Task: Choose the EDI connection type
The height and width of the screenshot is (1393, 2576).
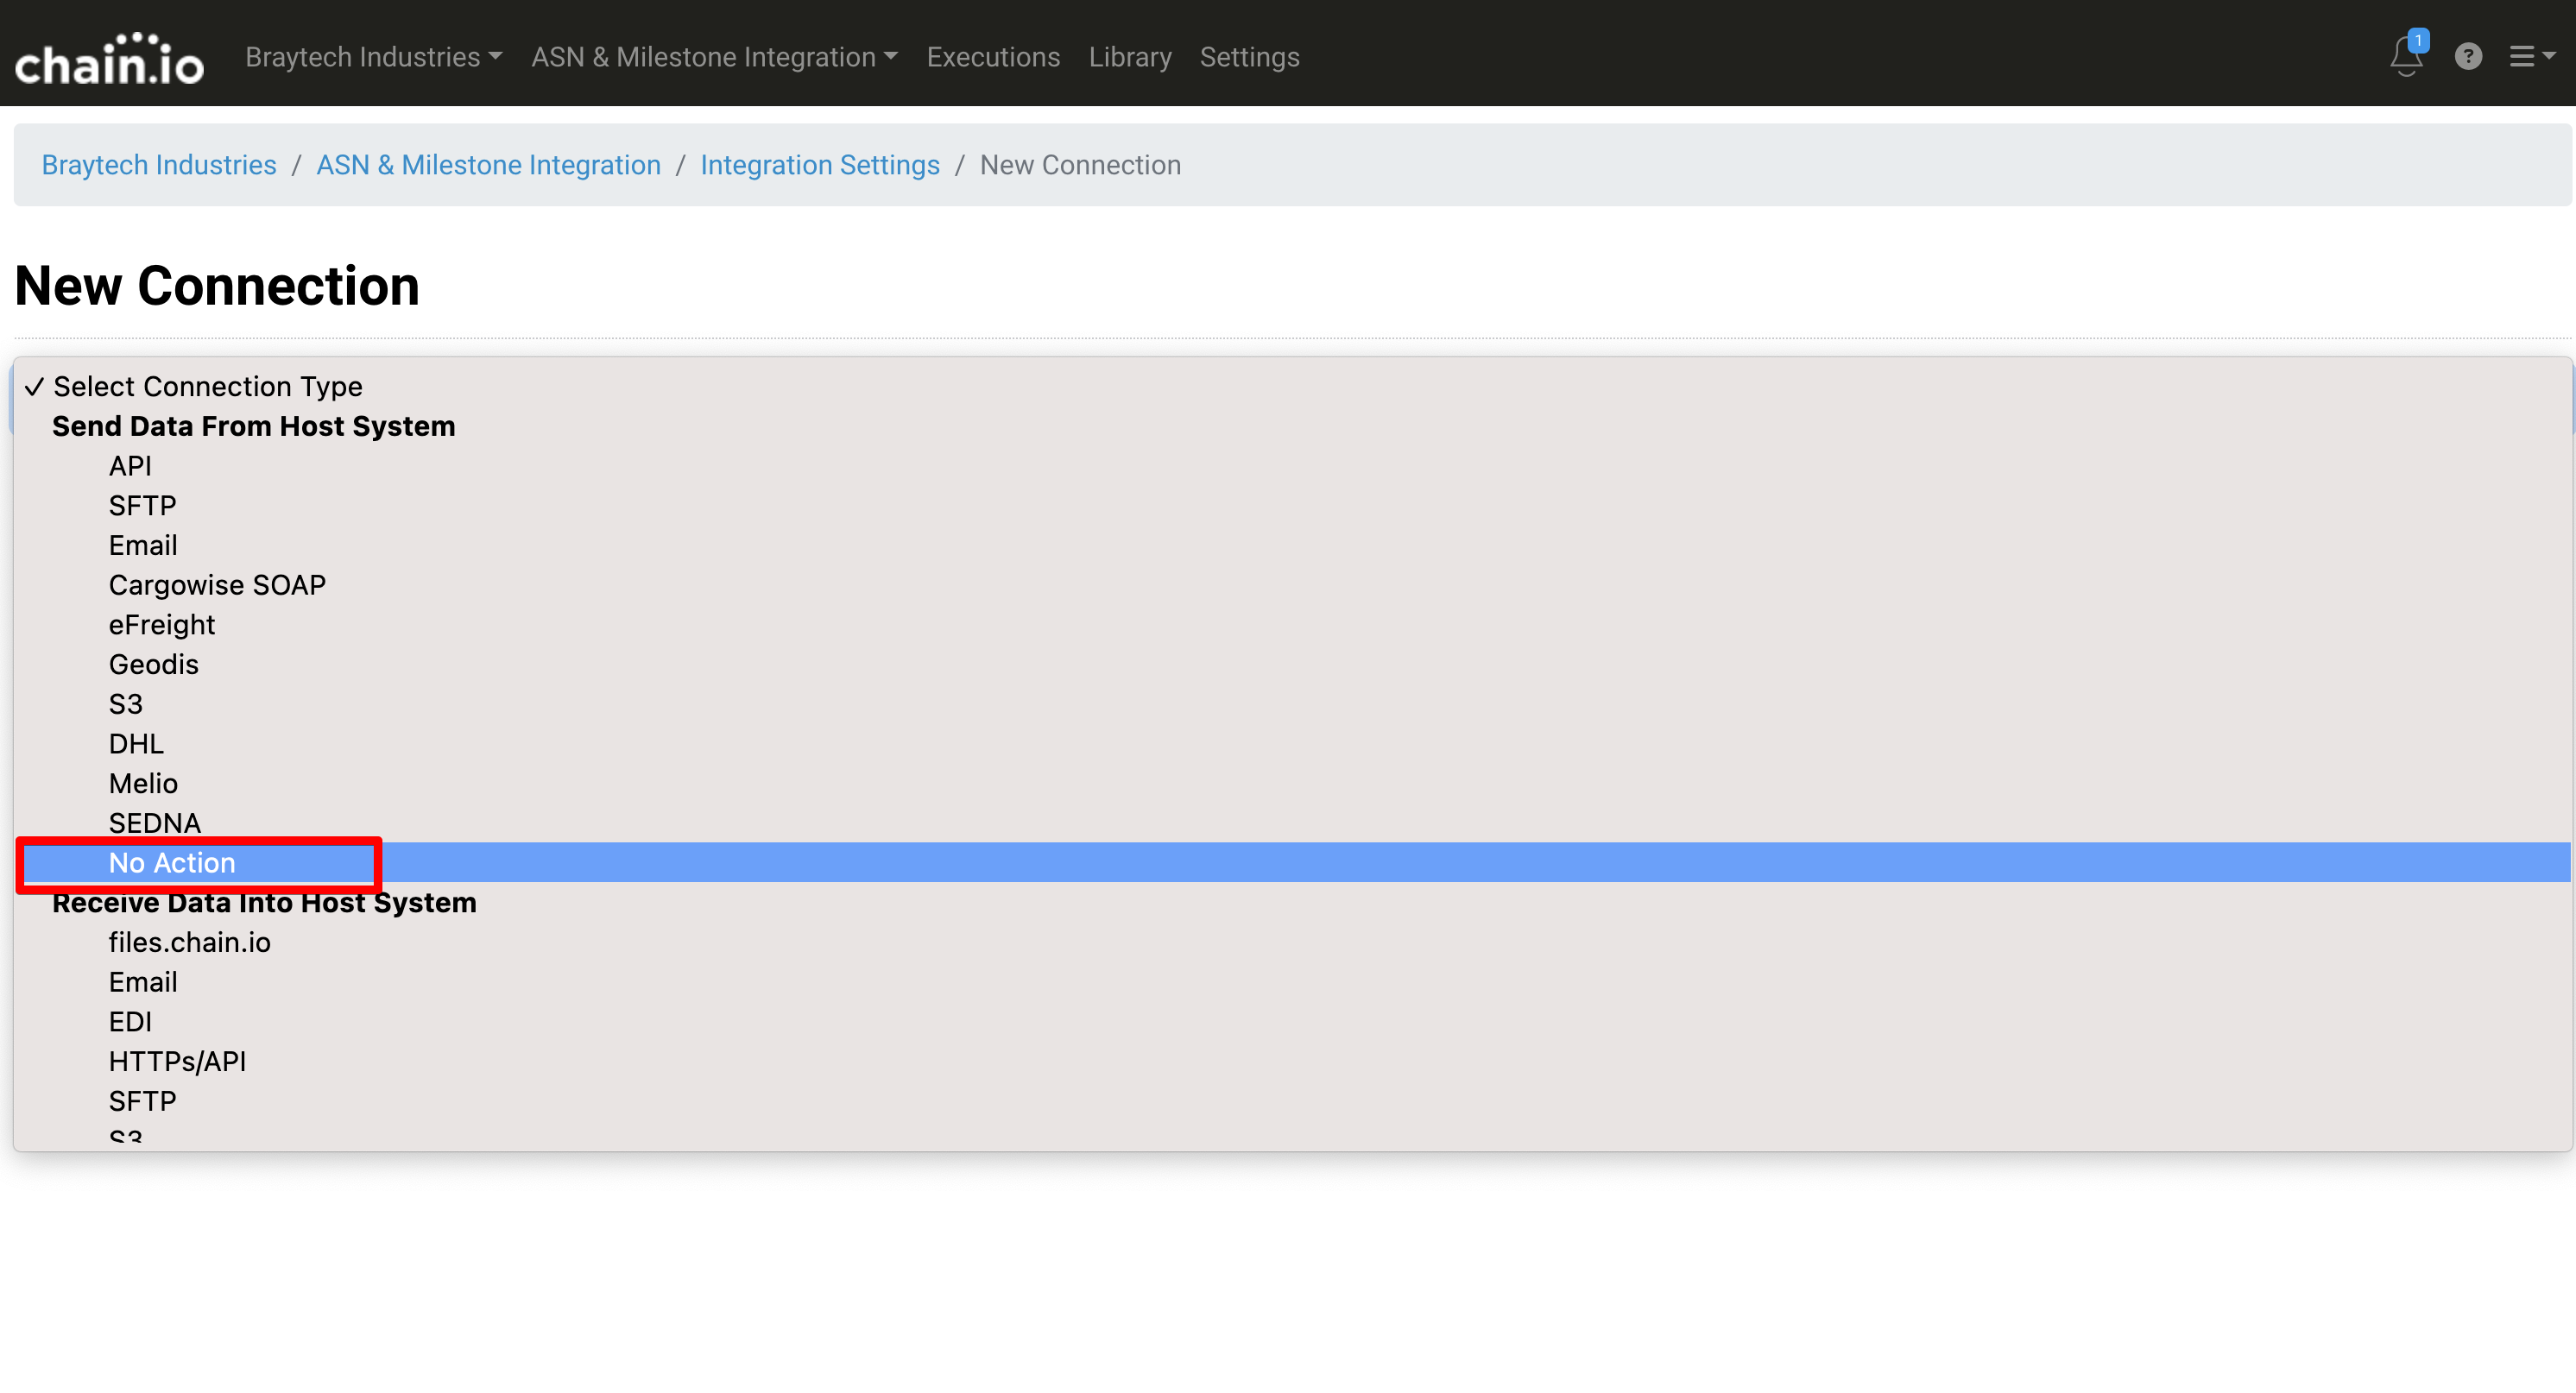Action: click(x=130, y=1022)
